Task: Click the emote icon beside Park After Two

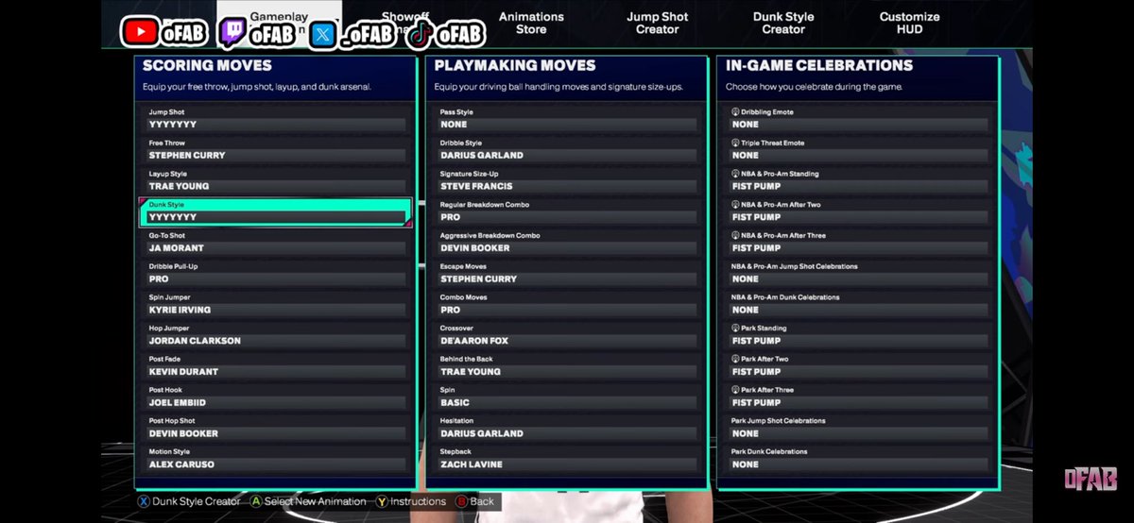Action: [736, 360]
